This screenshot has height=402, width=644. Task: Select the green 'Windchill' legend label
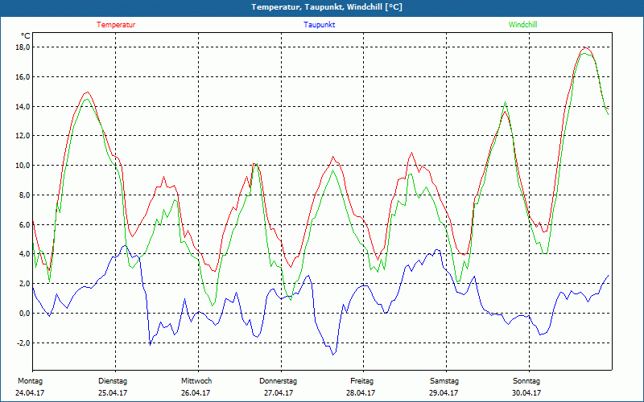click(x=522, y=25)
